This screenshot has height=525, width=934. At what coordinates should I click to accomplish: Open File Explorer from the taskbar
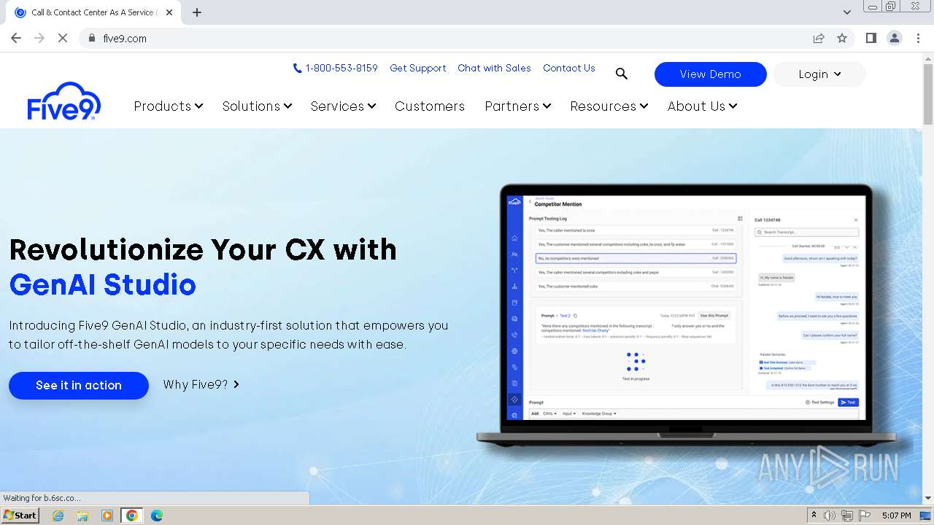pos(82,516)
